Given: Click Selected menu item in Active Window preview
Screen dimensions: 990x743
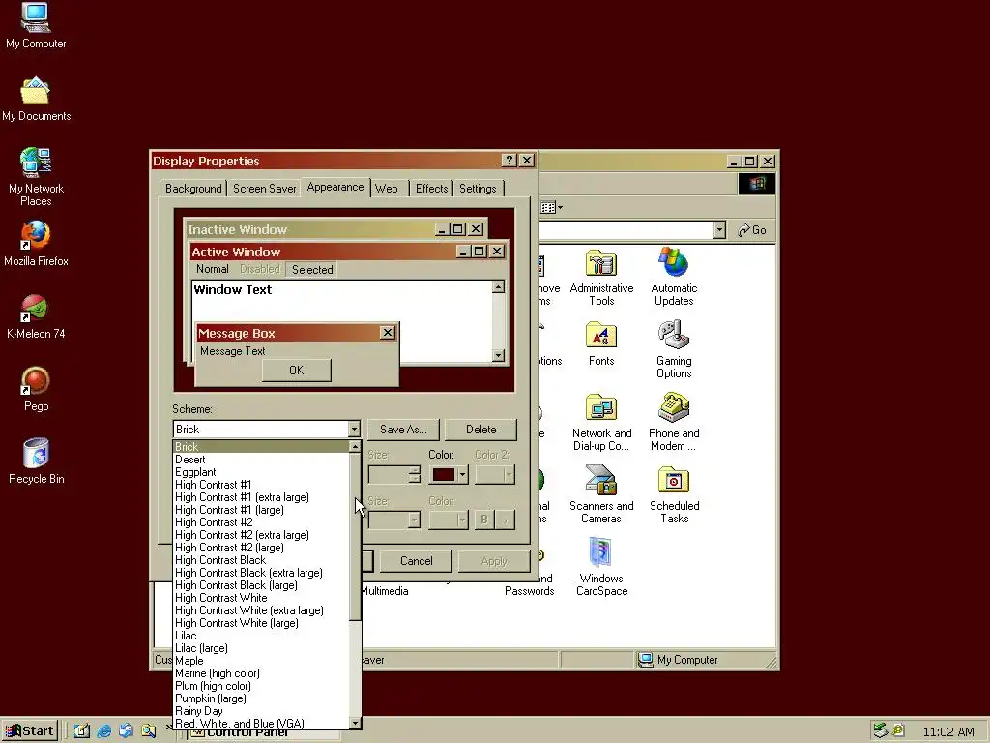Looking at the screenshot, I should pos(312,269).
